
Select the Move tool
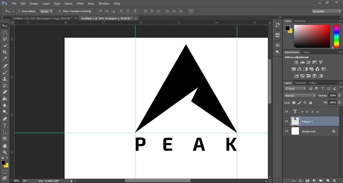point(5,26)
